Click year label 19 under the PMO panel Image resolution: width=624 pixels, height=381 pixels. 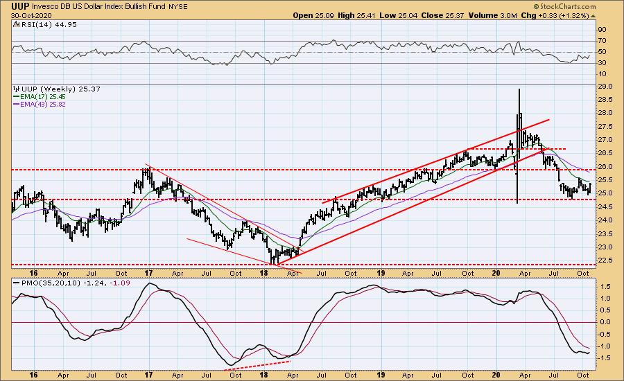pos(381,375)
